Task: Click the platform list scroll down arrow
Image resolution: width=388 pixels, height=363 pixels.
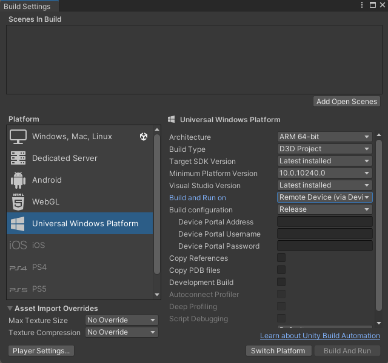Action: tap(157, 295)
